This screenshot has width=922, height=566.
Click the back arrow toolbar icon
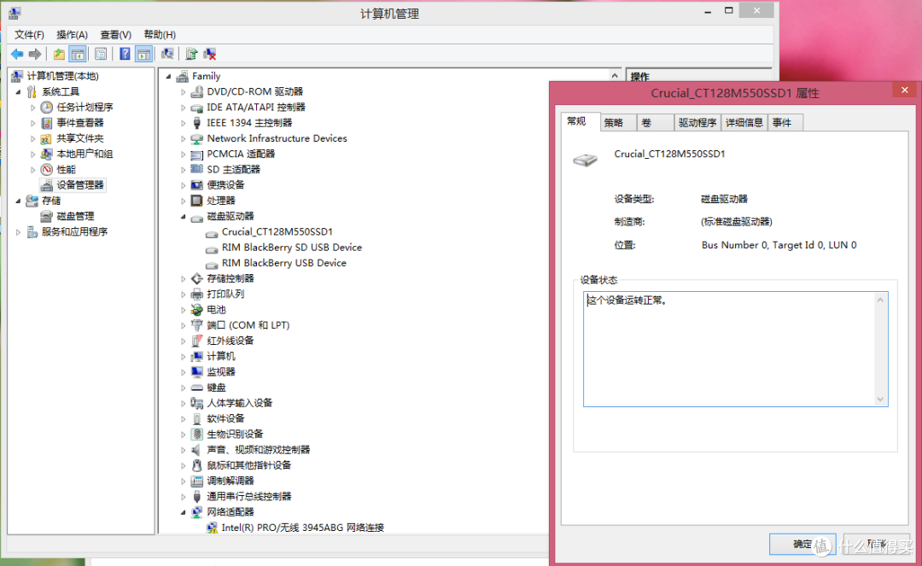coord(17,54)
